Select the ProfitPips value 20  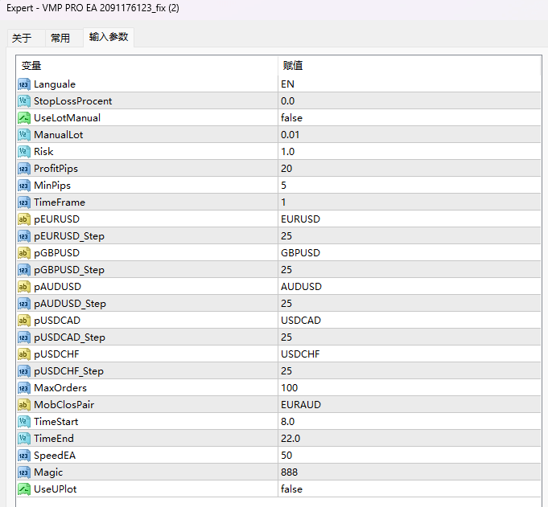tap(286, 169)
